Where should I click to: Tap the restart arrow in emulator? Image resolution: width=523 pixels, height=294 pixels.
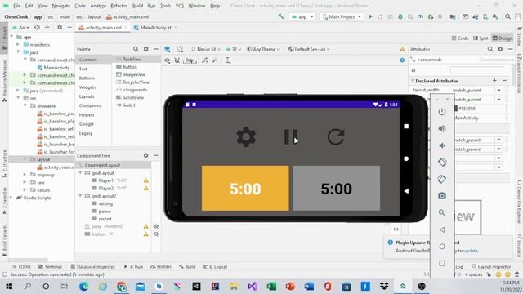(336, 136)
